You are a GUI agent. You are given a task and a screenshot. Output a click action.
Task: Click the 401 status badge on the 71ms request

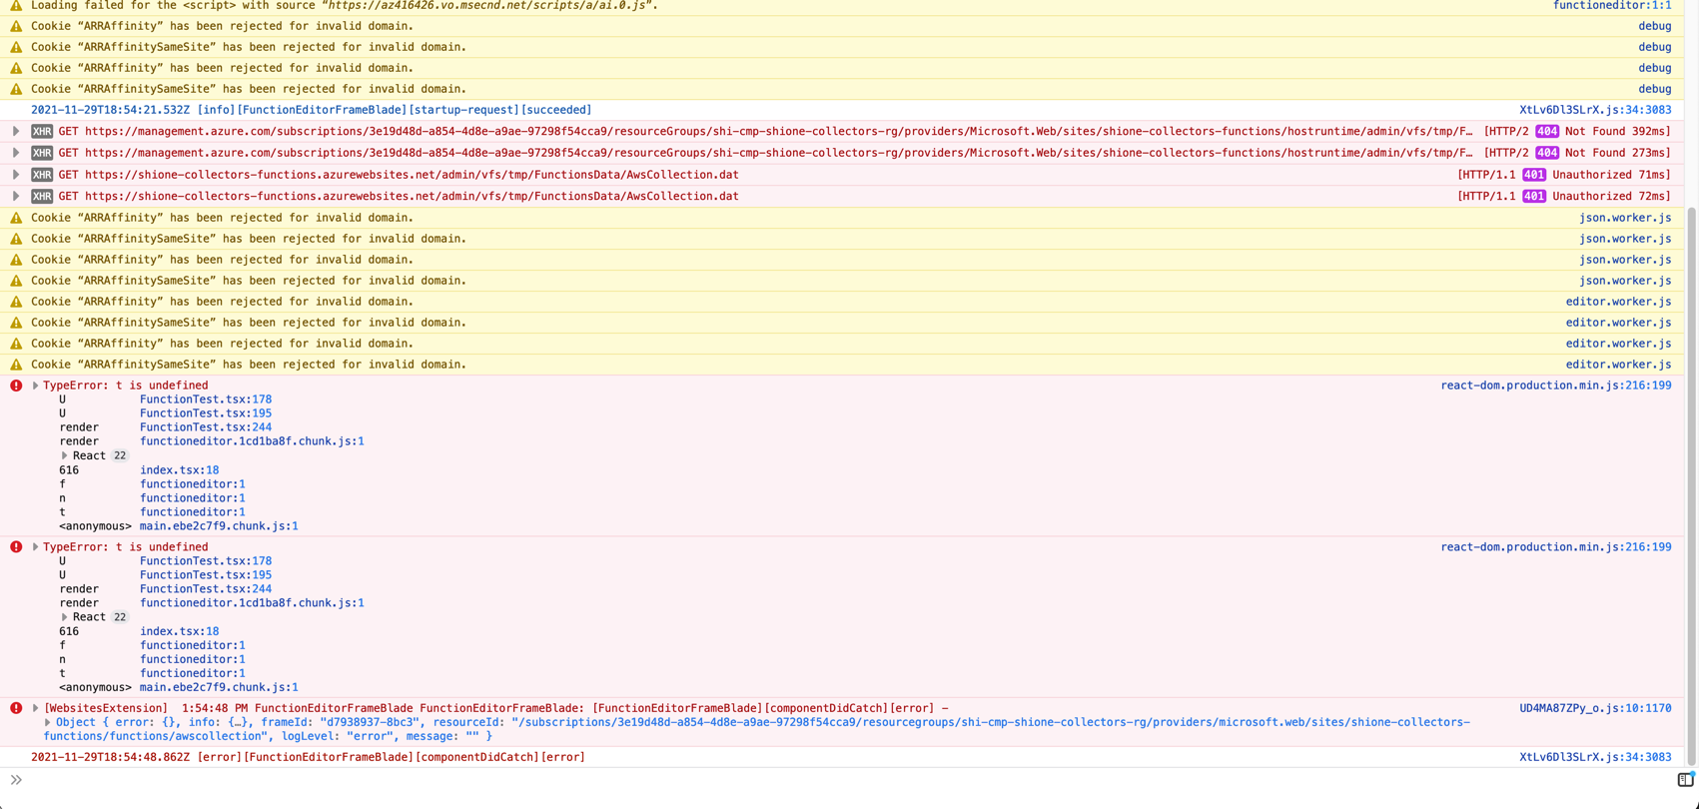point(1534,175)
